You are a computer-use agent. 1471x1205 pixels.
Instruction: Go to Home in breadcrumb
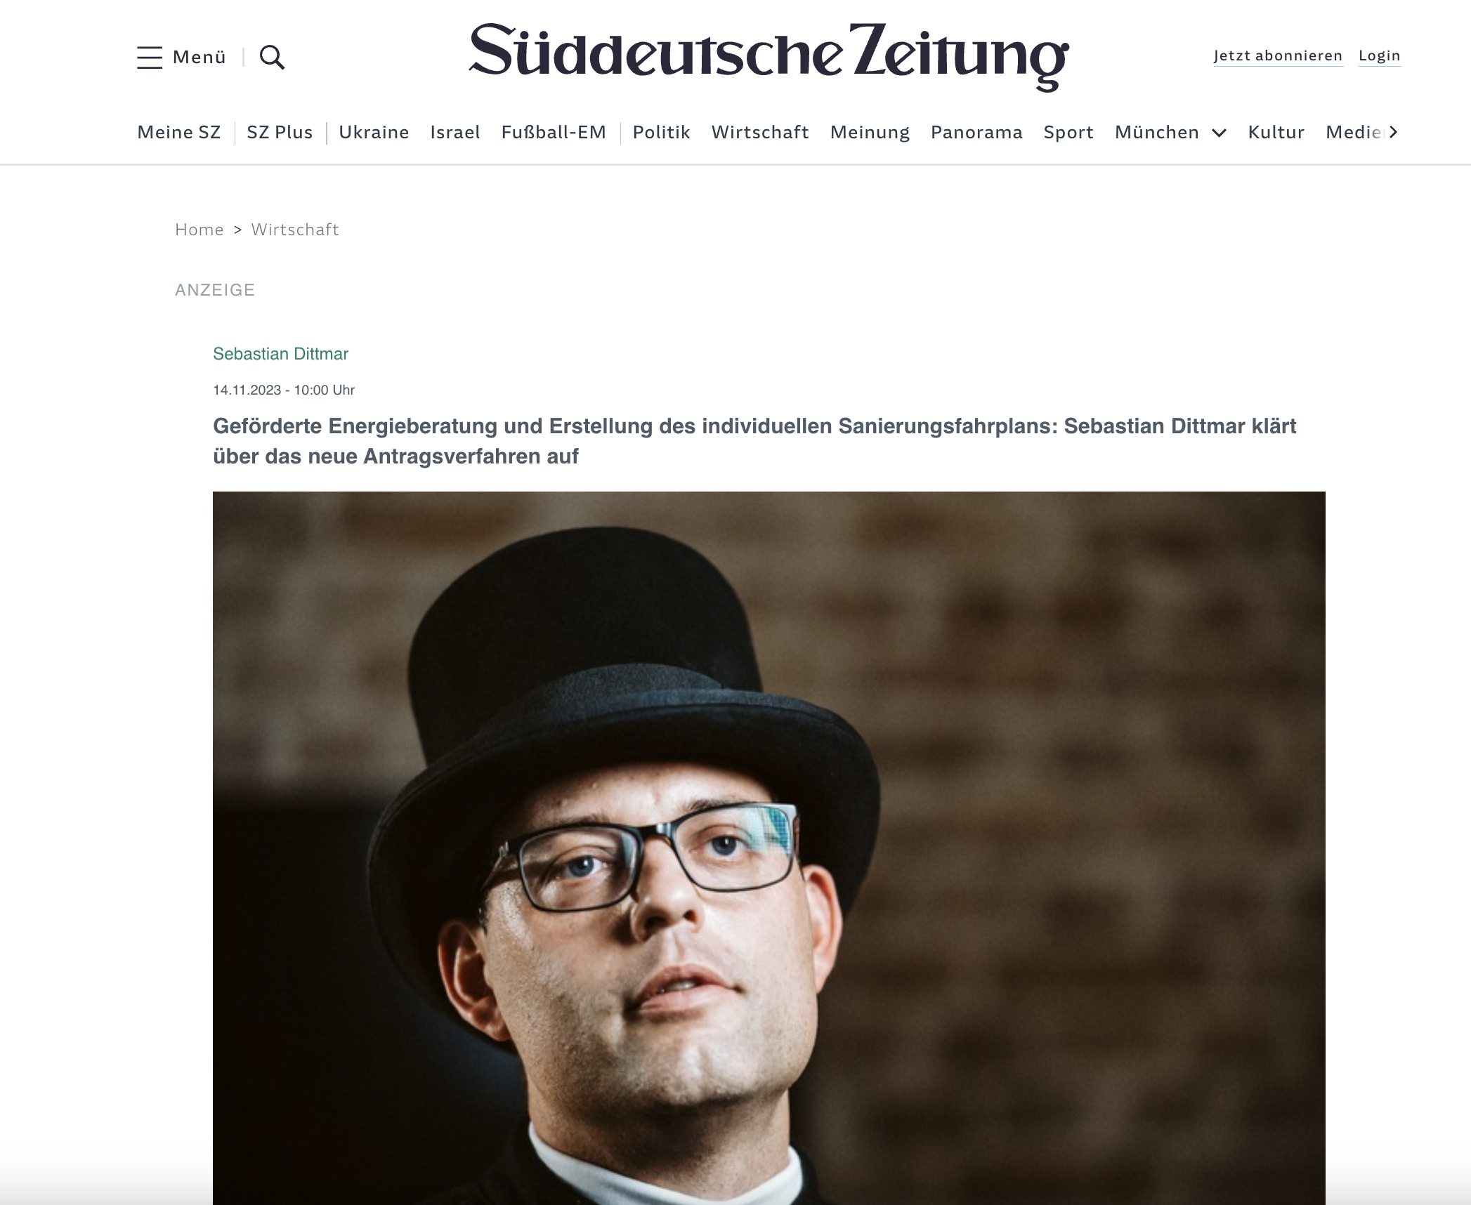tap(200, 230)
